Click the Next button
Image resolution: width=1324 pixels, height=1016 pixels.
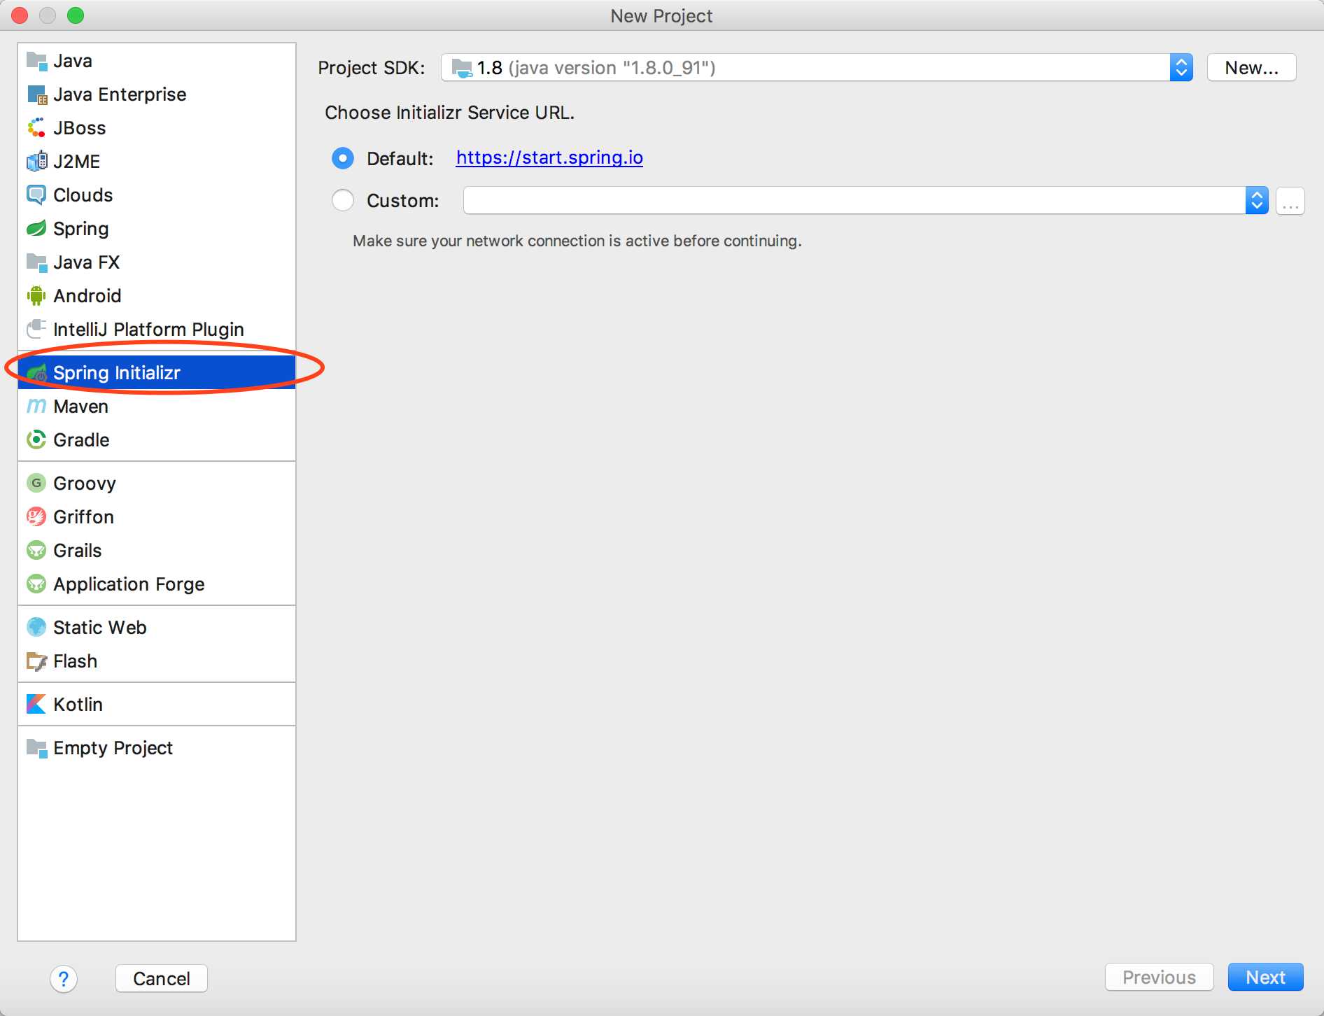coord(1265,978)
